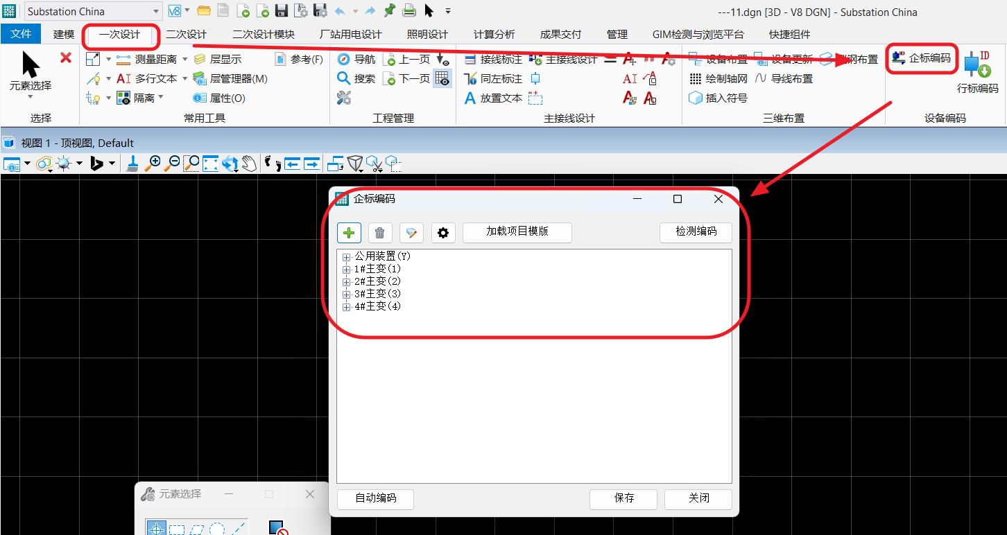
Task: Click the 关闭 button in 企标编码 dialog
Action: [698, 498]
